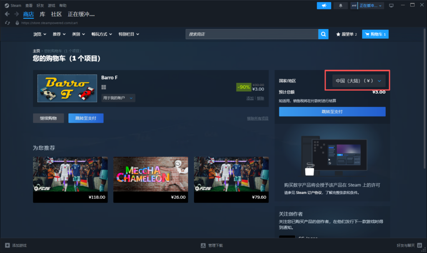Click the 正在缓冲 profile tab in navigation
This screenshot has width=427, height=253.
[81, 15]
